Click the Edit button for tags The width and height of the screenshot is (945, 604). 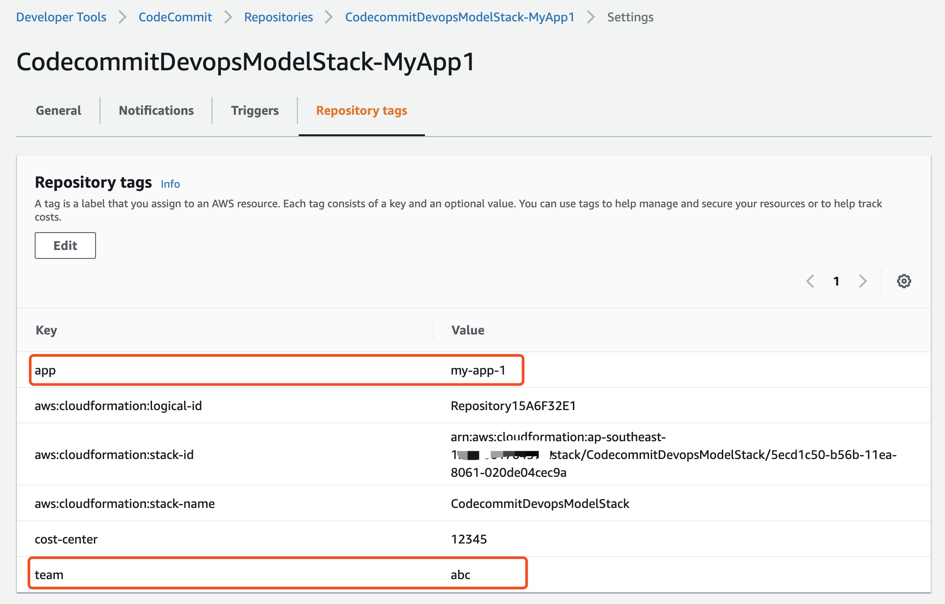[x=65, y=245]
